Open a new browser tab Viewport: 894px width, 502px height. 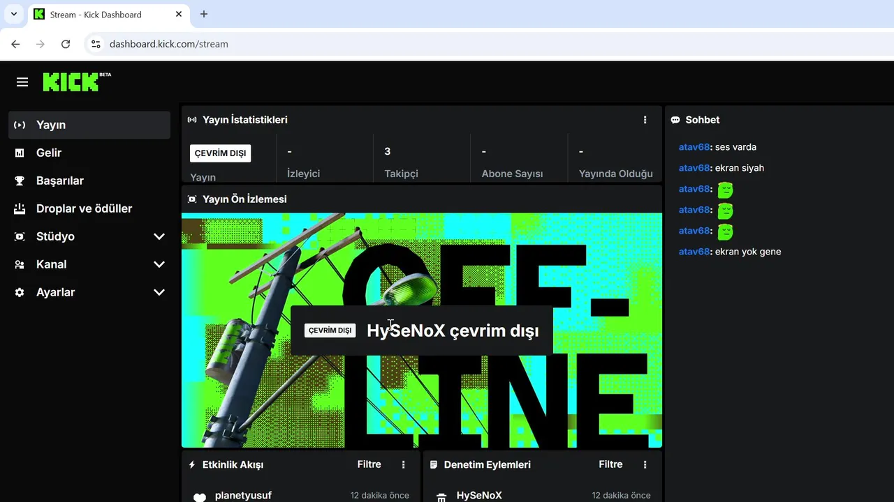point(204,14)
